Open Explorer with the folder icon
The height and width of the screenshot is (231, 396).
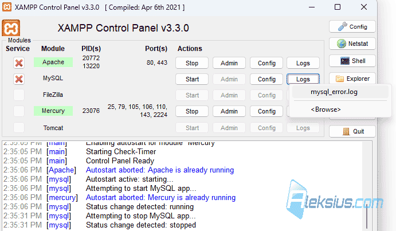coord(352,79)
